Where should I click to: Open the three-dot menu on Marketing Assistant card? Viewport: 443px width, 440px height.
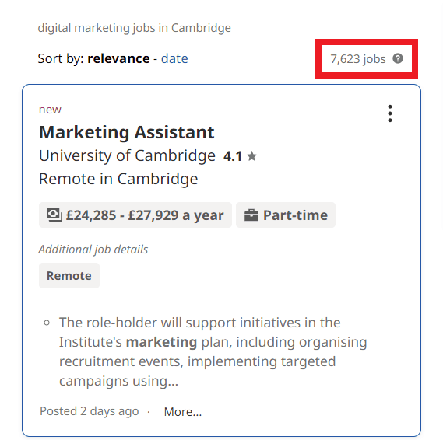tap(390, 113)
